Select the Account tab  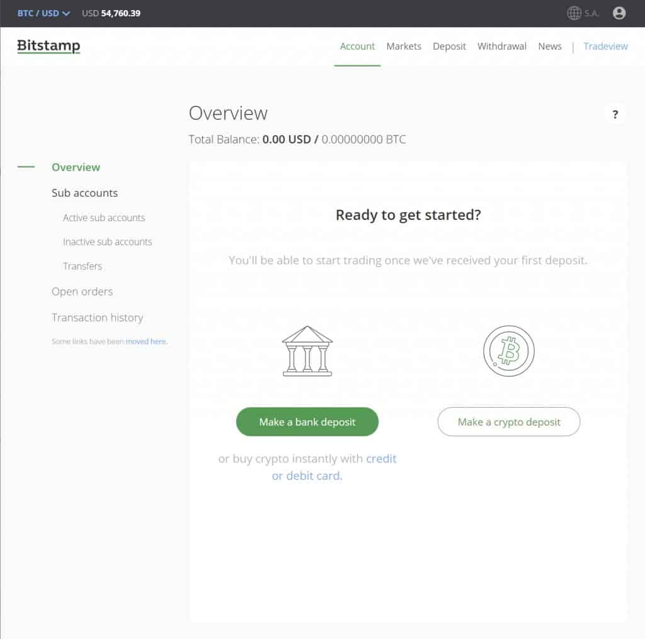(x=357, y=46)
